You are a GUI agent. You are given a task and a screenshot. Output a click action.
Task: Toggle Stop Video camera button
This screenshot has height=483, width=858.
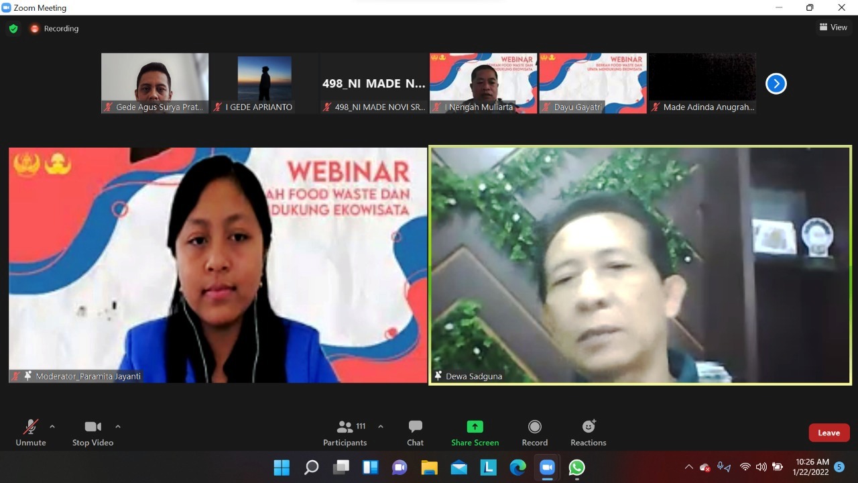pos(93,427)
